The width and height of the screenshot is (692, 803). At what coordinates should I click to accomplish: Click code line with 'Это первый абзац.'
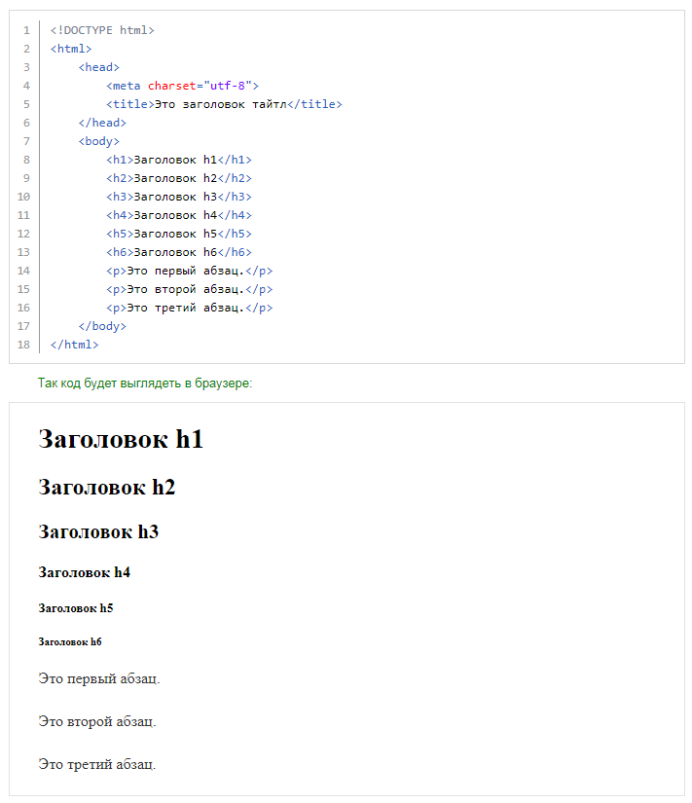[x=189, y=271]
